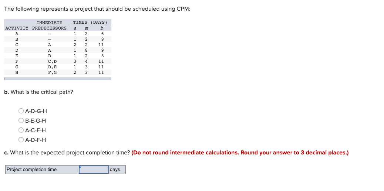Click the "days" unit cell
The image size is (384, 191).
click(x=117, y=170)
